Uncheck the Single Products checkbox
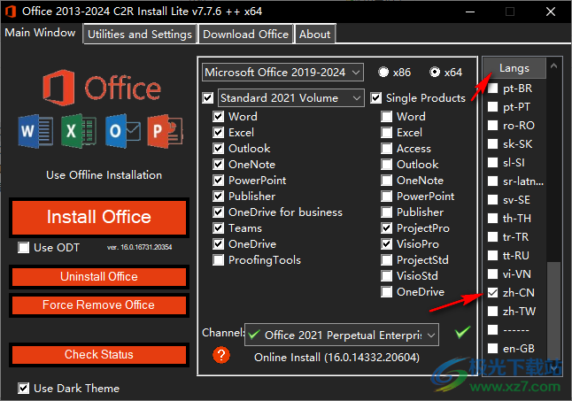The width and height of the screenshot is (572, 401). coord(375,98)
